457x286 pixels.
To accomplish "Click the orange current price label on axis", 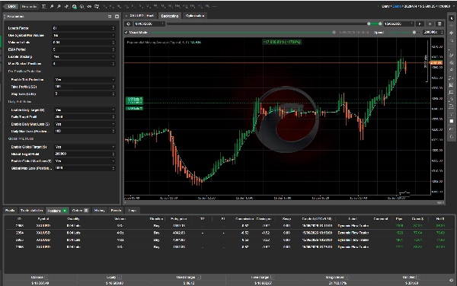I will [436, 63].
